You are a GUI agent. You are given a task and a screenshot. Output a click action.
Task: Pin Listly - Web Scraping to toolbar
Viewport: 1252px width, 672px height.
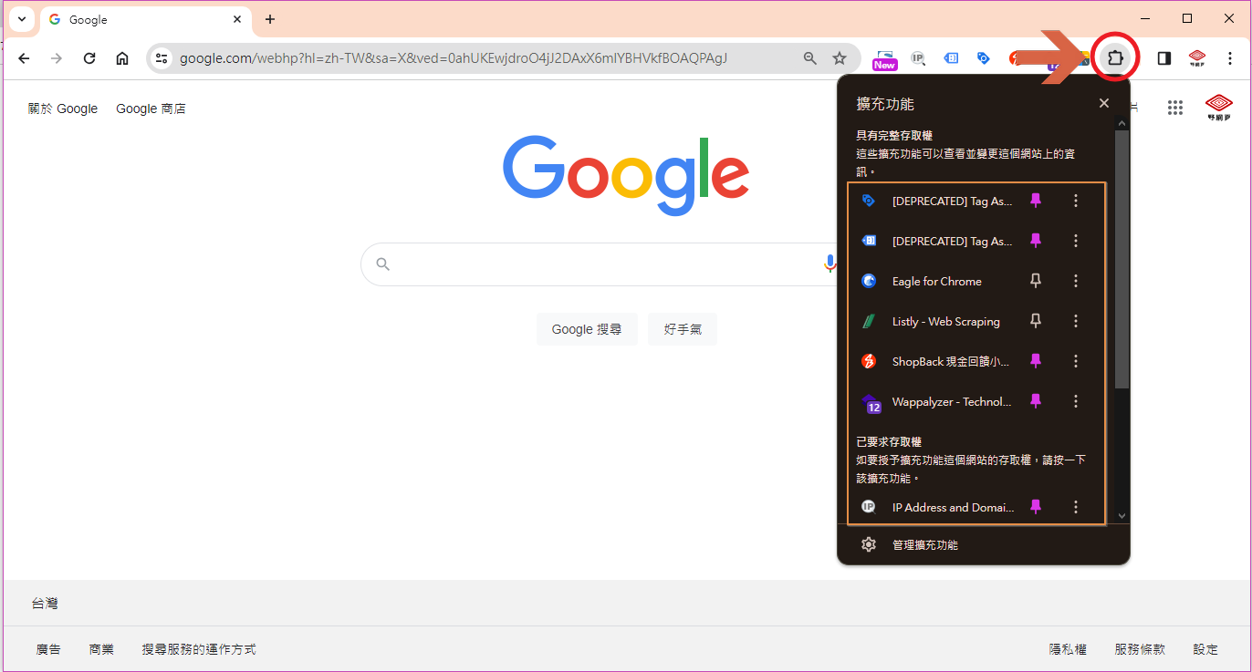pyautogui.click(x=1036, y=322)
